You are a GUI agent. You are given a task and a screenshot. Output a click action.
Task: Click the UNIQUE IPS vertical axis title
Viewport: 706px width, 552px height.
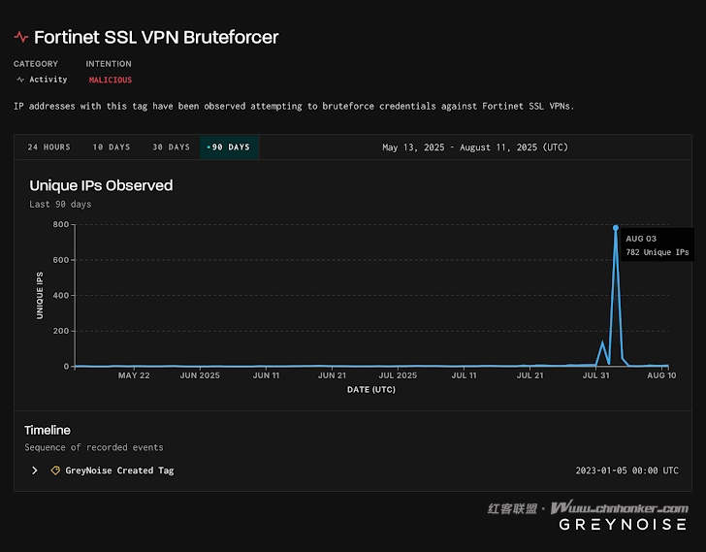[40, 295]
